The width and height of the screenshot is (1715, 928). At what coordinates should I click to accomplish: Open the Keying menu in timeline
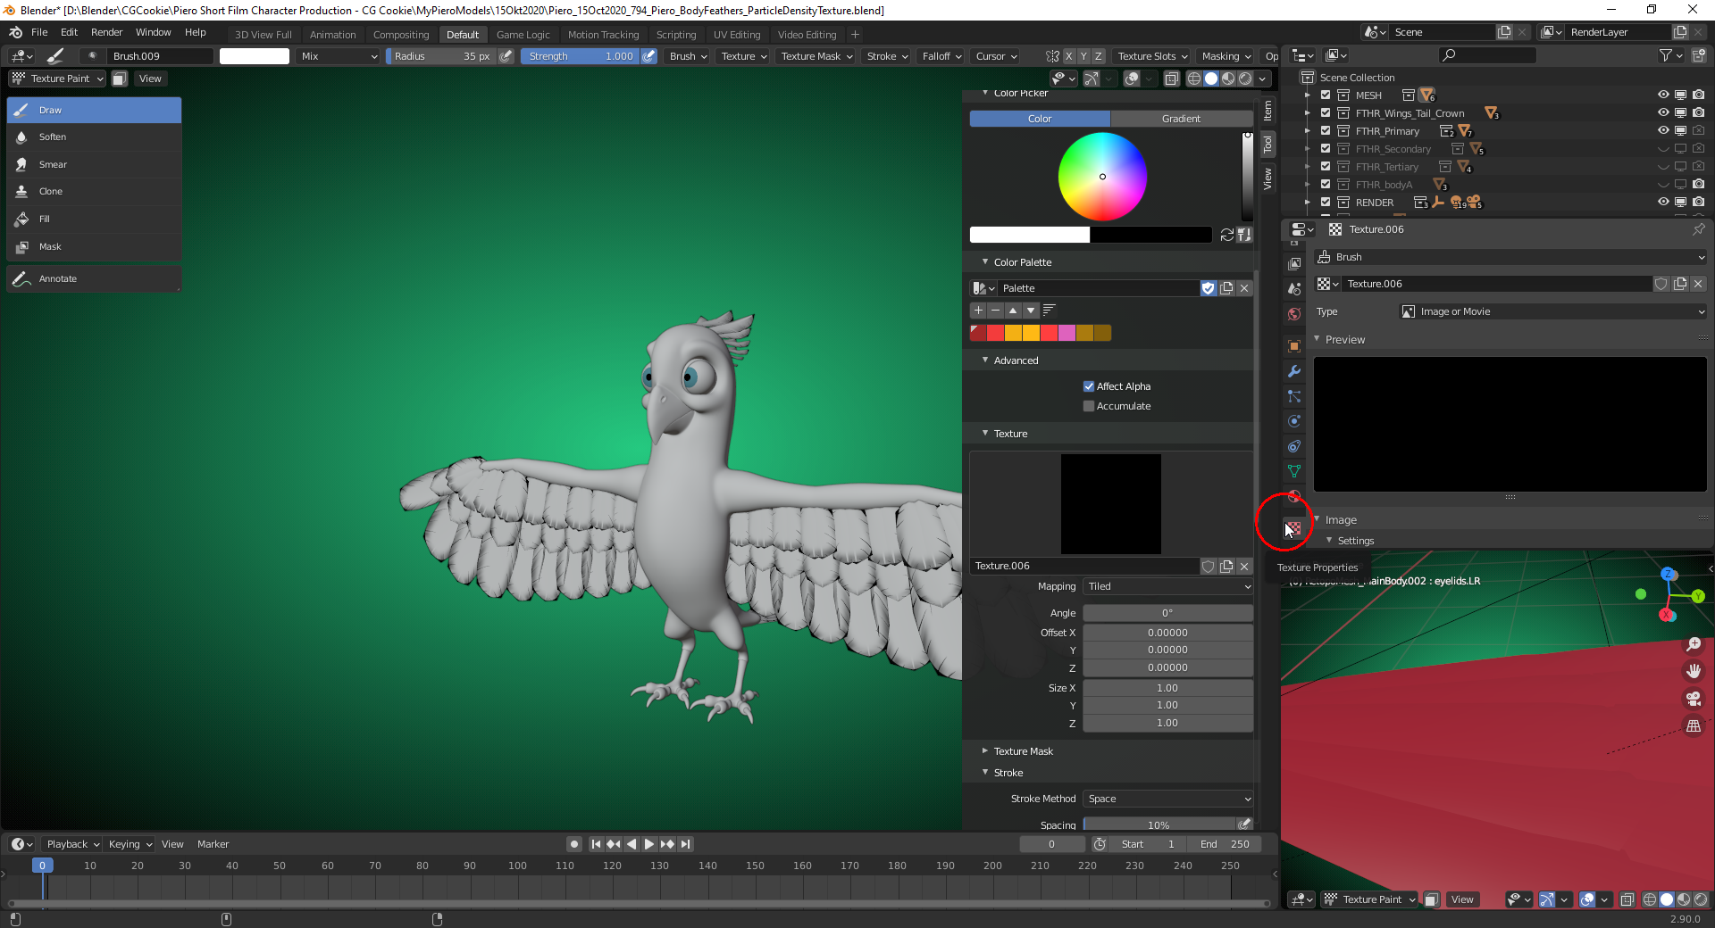(130, 844)
